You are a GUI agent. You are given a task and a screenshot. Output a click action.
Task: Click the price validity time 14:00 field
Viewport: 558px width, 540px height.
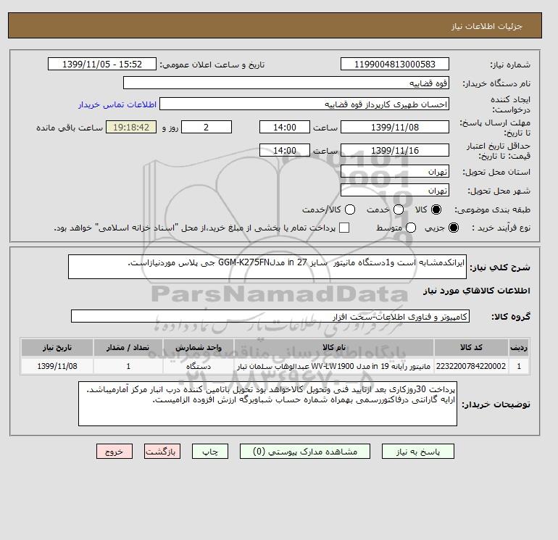coord(285,150)
